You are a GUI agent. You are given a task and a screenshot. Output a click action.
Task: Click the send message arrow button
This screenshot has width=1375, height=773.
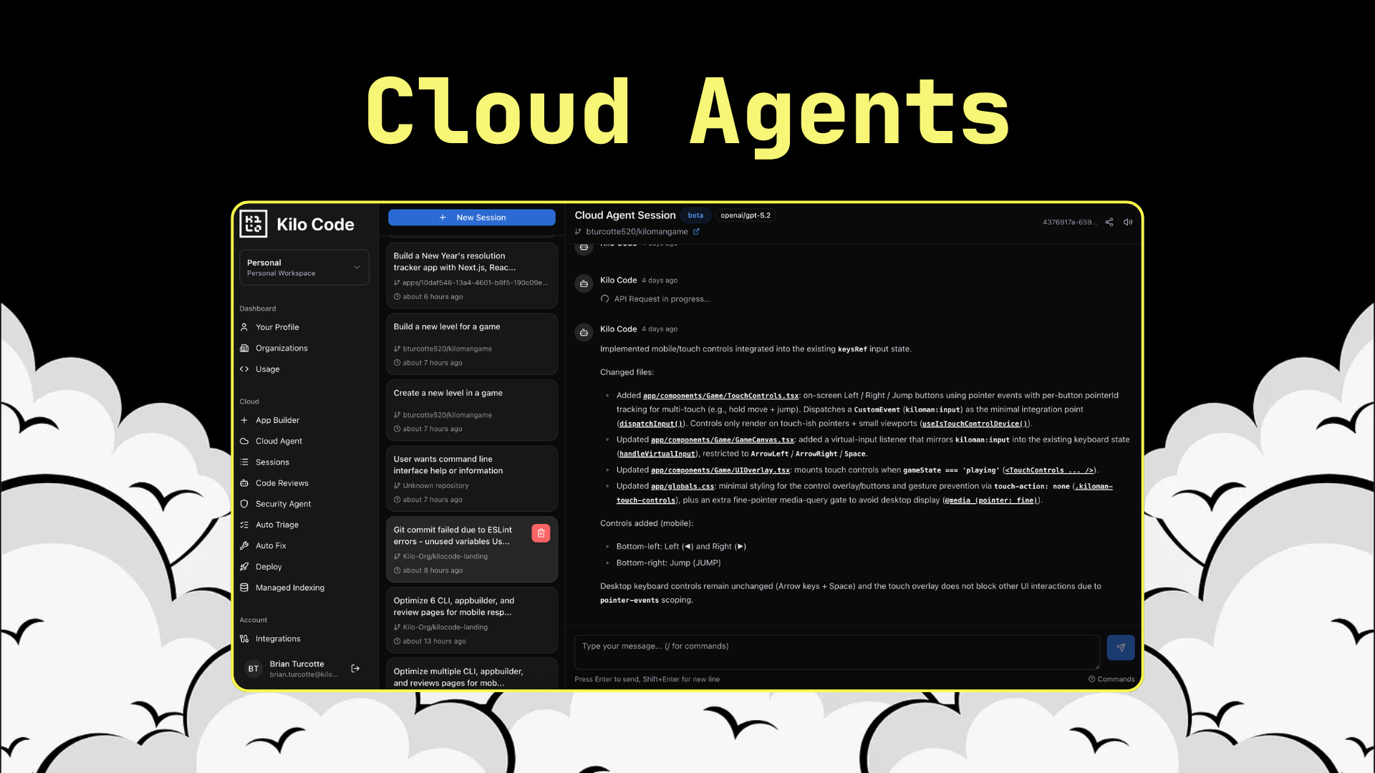1120,647
